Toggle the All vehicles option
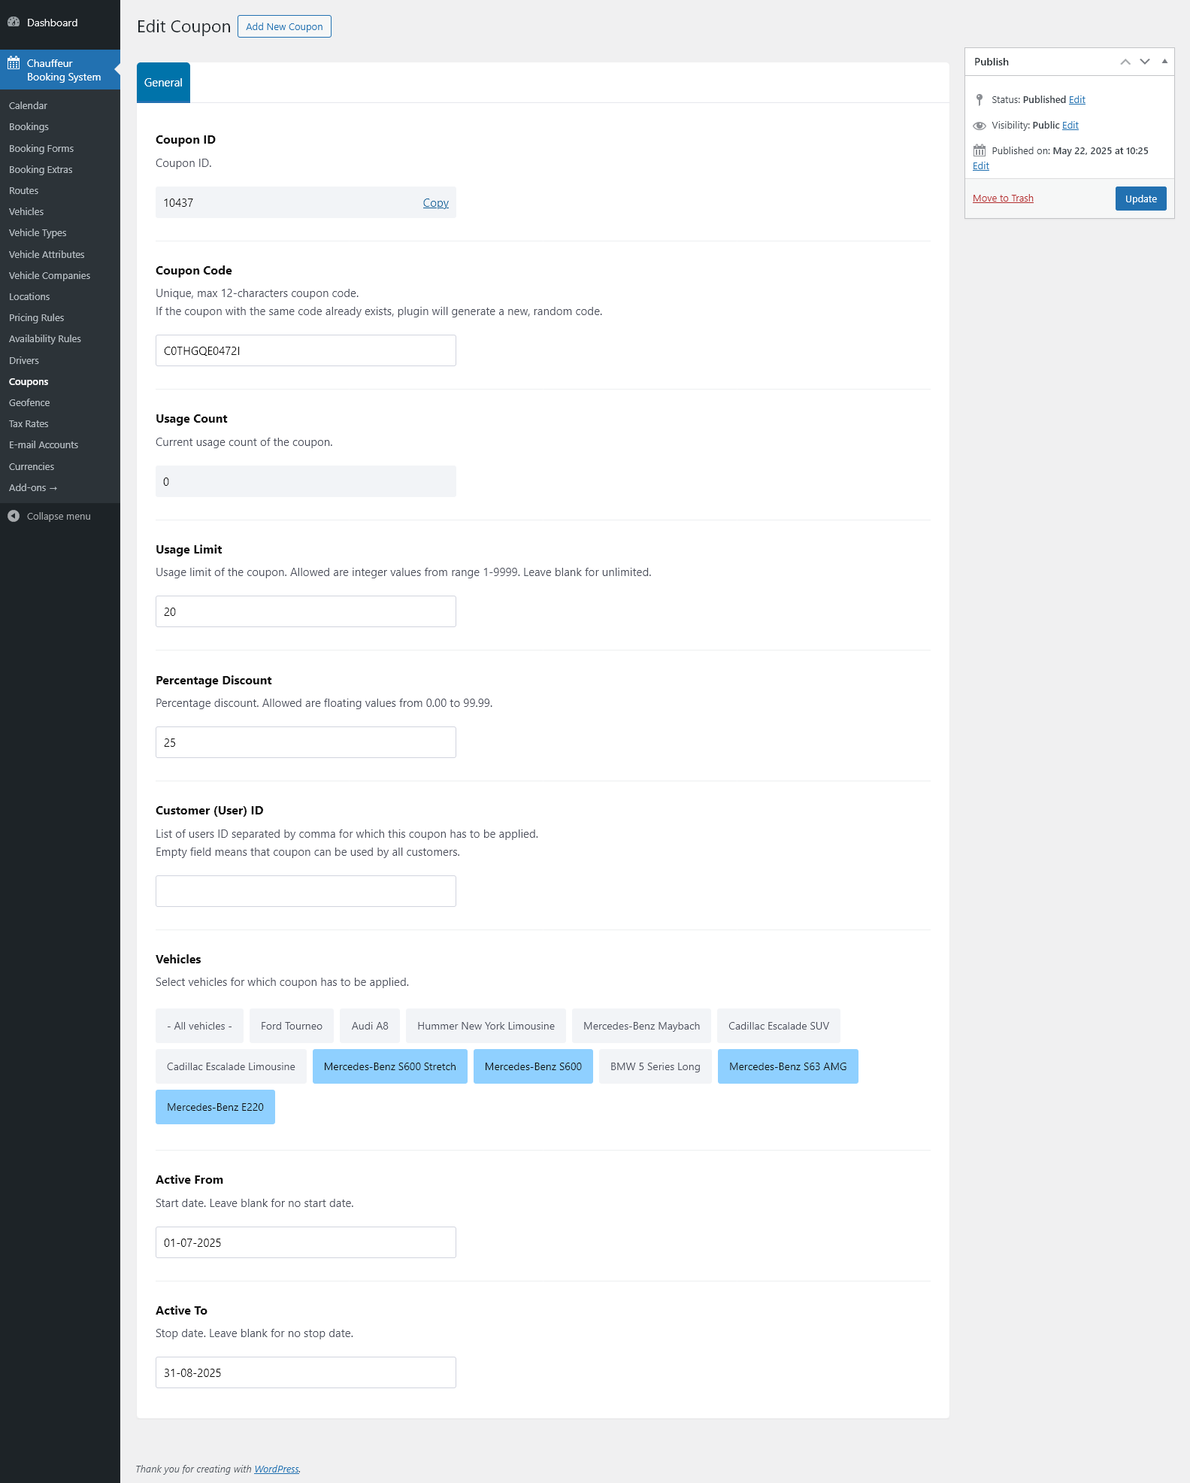 (199, 1026)
